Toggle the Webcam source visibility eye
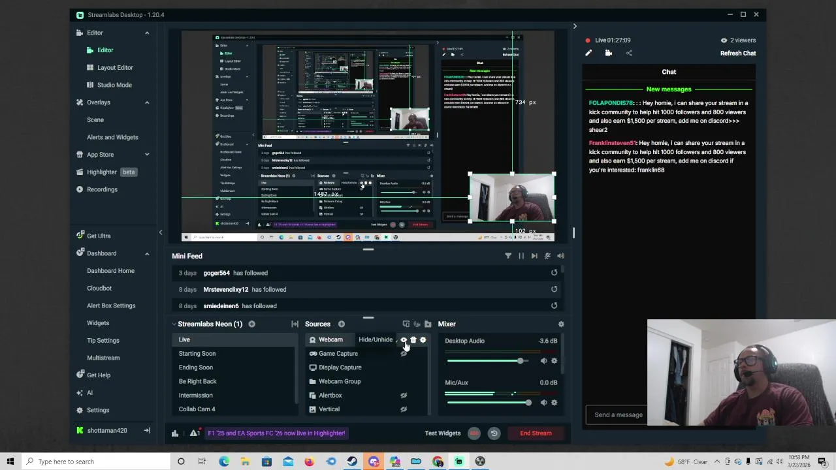The width and height of the screenshot is (836, 470). [x=404, y=339]
